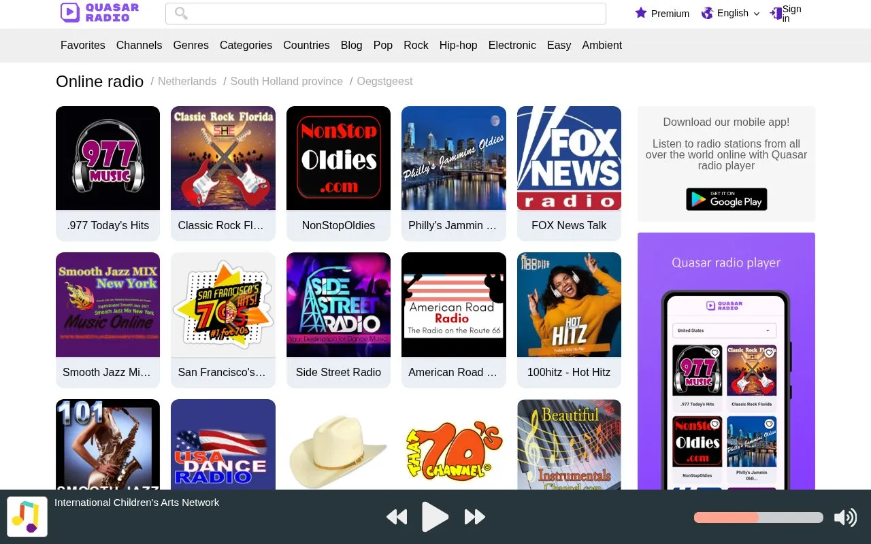The width and height of the screenshot is (871, 544).
Task: Open the Classic Rock Florida guitar logo
Action: pyautogui.click(x=223, y=158)
